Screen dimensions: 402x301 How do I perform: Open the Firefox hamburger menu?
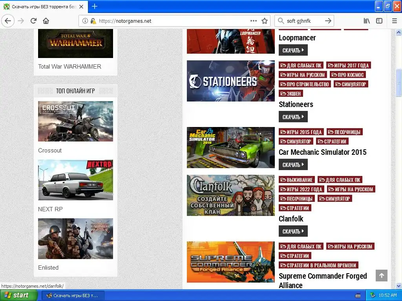(x=395, y=21)
